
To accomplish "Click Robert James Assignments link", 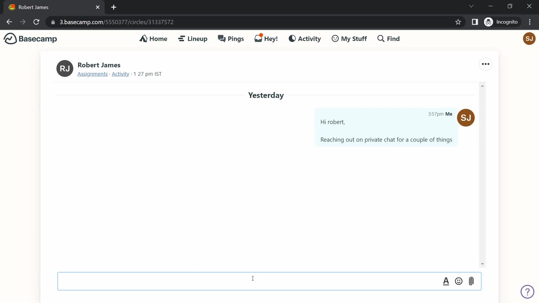I will (x=93, y=74).
